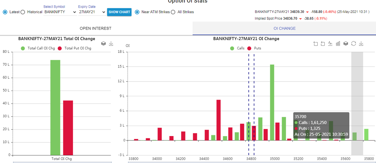Click the 35000 strike axis label
The image size is (376, 163).
275,159
